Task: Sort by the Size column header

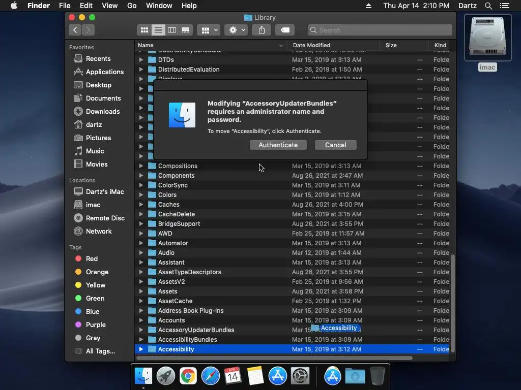Action: [x=403, y=45]
